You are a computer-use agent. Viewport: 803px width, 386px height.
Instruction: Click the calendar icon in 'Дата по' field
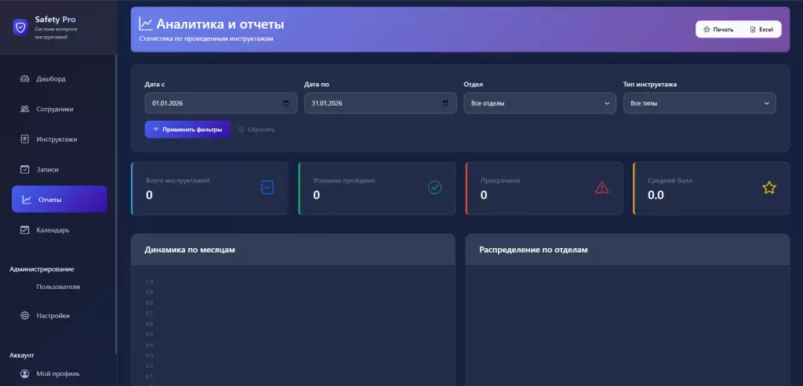[445, 103]
